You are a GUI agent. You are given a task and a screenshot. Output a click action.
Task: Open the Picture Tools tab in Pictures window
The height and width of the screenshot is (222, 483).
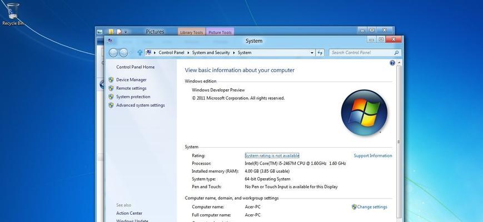[x=220, y=32]
